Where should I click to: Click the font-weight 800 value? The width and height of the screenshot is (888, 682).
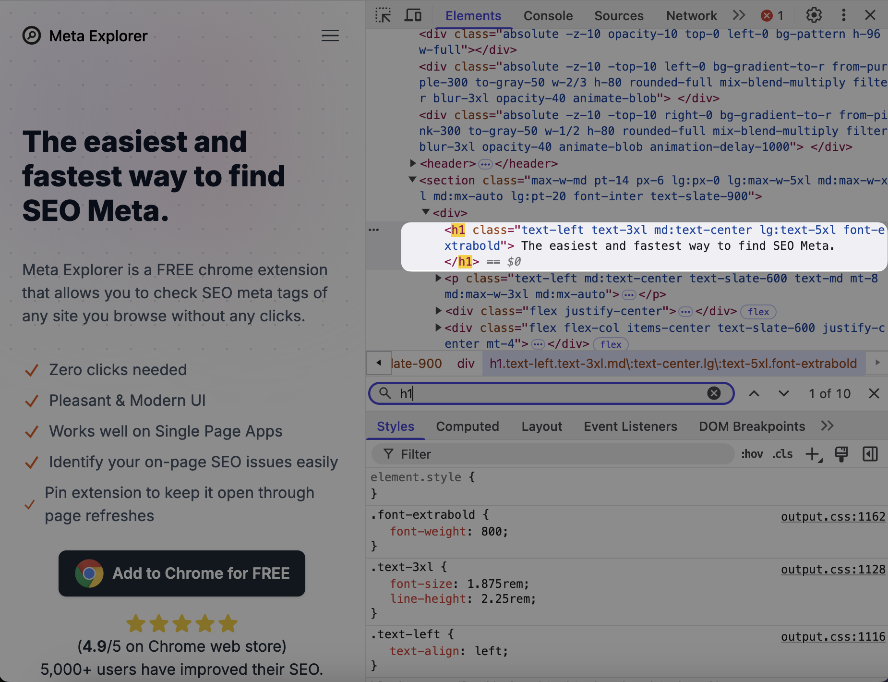click(x=491, y=532)
